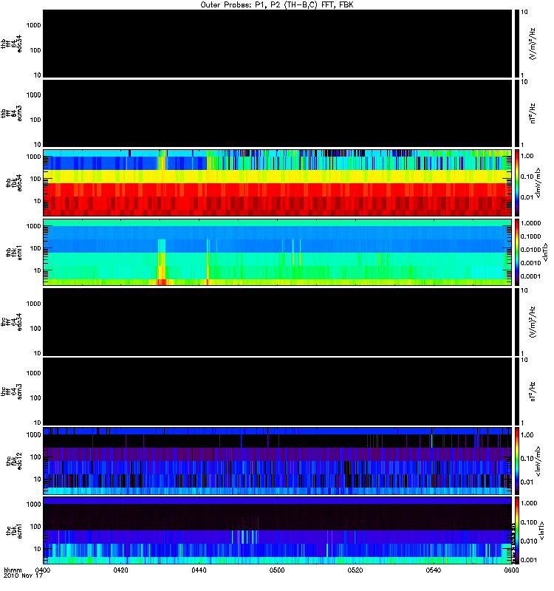Click the black color bar of thb fff edc34 panel
The height and width of the screenshot is (591, 554).
516,44
